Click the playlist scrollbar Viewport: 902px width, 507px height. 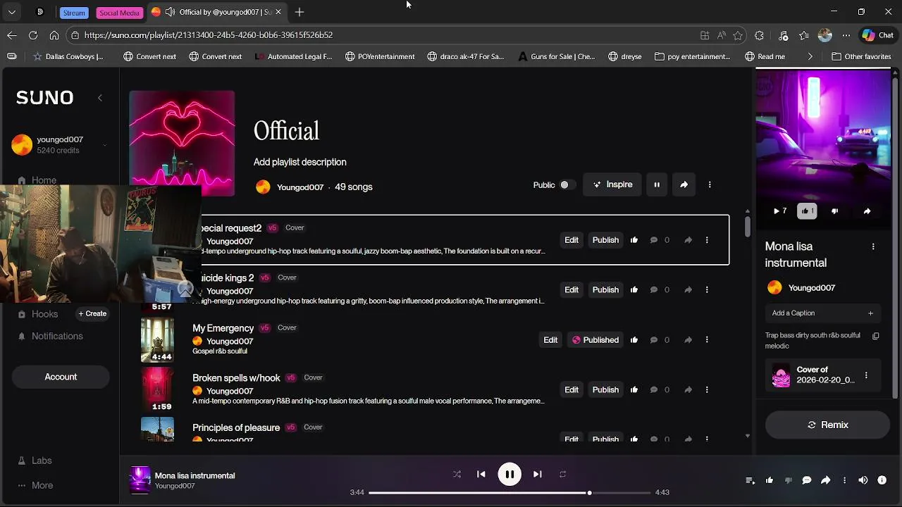[x=748, y=226]
